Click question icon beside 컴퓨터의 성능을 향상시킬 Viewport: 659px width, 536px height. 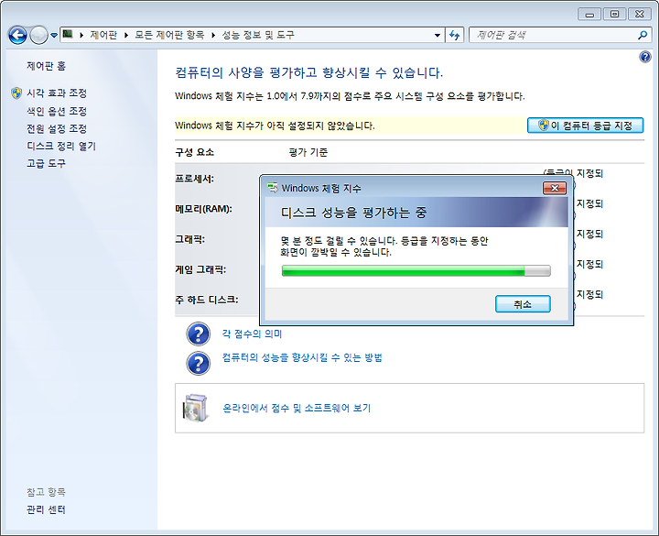tap(198, 363)
